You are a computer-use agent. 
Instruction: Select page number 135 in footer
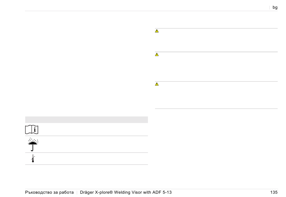click(274, 192)
